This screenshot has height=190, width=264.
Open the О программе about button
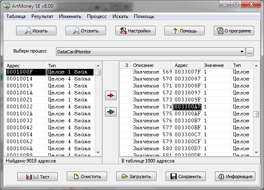[x=234, y=31]
